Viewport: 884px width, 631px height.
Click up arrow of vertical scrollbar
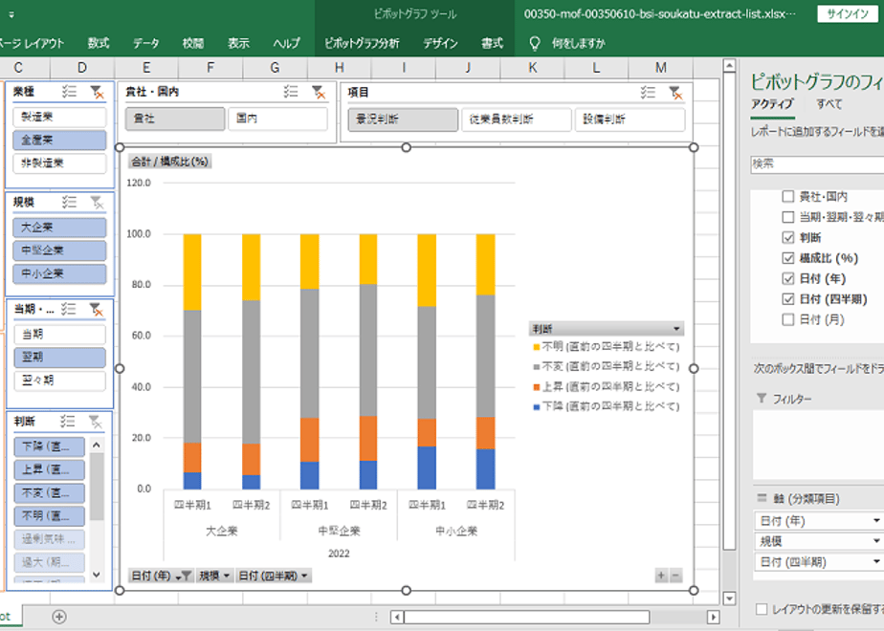(x=730, y=66)
